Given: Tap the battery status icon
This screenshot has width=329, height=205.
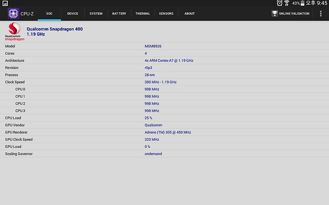Looking at the screenshot, I should (302, 3).
